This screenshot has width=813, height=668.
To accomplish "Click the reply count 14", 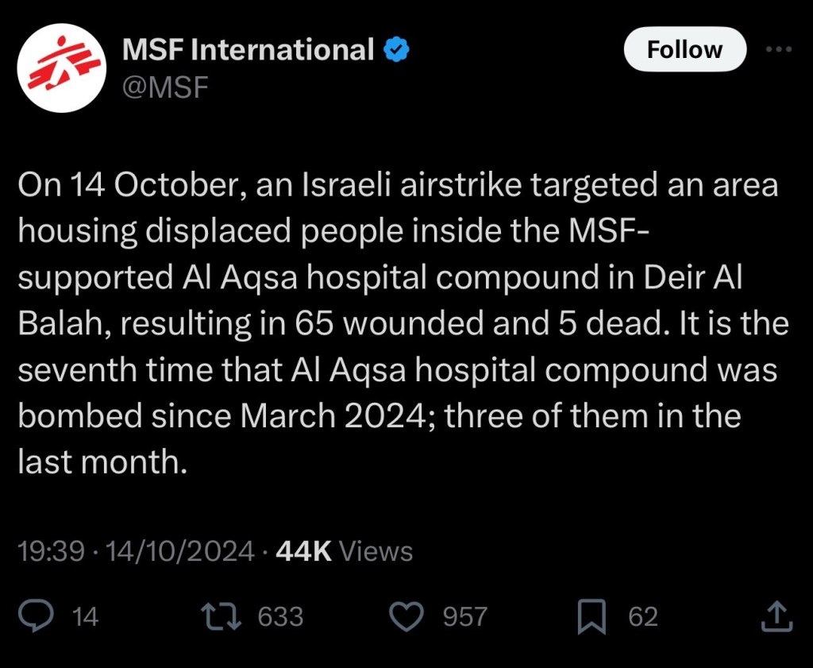I will 85,617.
